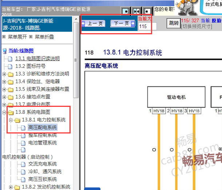Click the folder icon of 13.8.2 发动机控制系统
The width and height of the screenshot is (222, 190).
pyautogui.click(x=17, y=187)
